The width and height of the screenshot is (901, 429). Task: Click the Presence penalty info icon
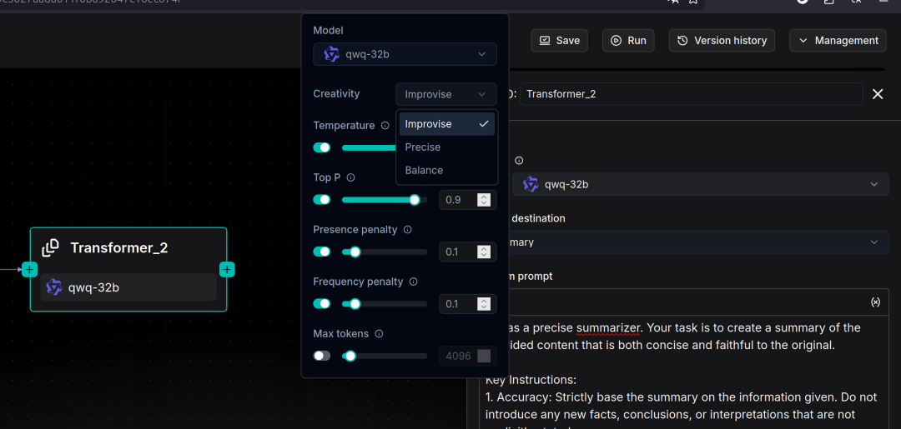coord(407,230)
